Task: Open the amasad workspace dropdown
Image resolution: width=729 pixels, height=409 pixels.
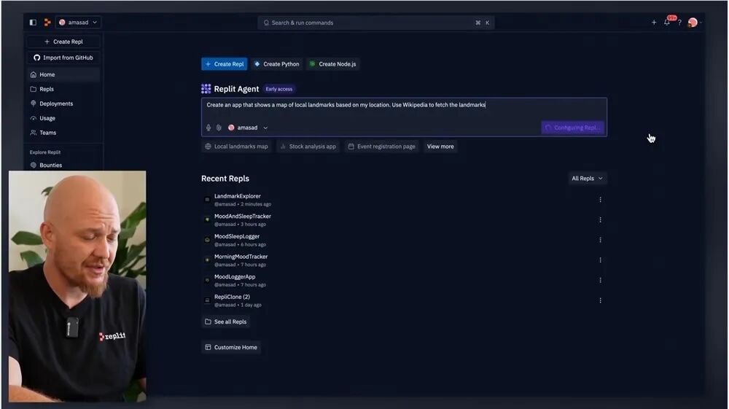Action: pyautogui.click(x=78, y=23)
